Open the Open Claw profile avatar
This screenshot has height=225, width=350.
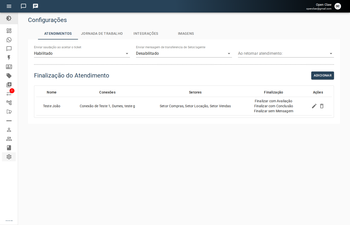tap(338, 6)
